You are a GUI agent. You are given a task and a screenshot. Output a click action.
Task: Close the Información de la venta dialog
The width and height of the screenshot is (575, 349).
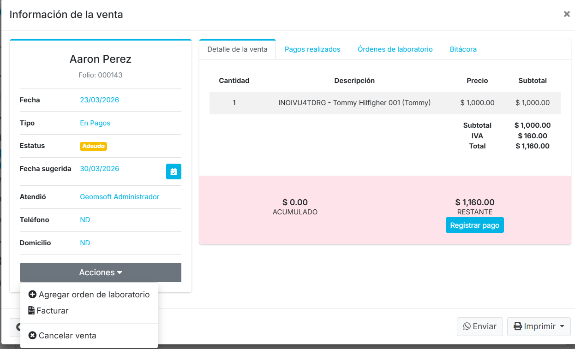tap(567, 14)
